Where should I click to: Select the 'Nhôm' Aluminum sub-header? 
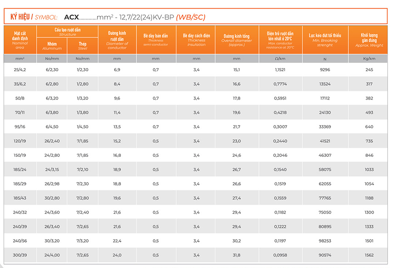(52, 46)
